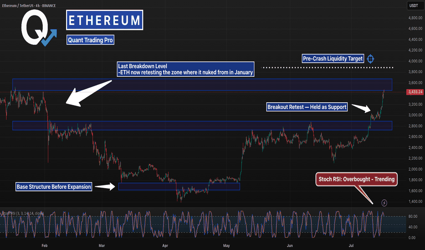Click the 4,200.00 price axis label
Screen dimensions: 425x250
click(x=415, y=50)
